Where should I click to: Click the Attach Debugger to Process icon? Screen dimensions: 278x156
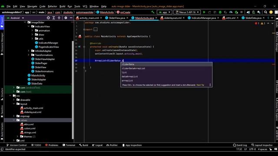tap(236, 12)
